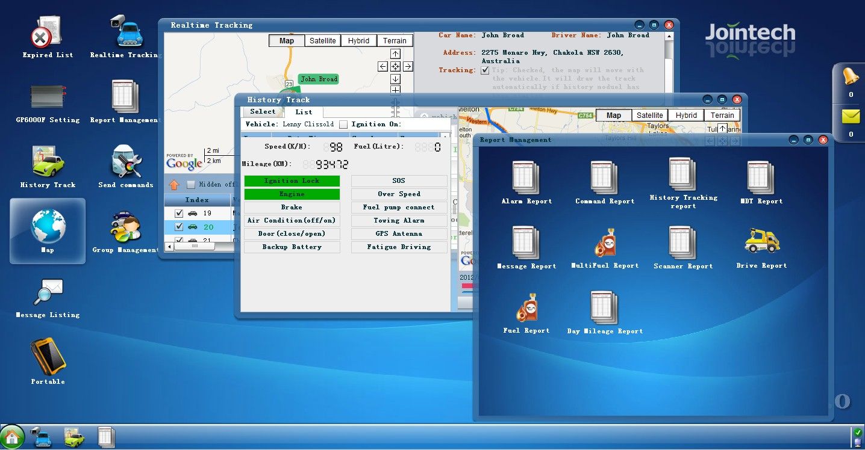Click the Over Speed indicator
The image size is (865, 450).
[399, 194]
